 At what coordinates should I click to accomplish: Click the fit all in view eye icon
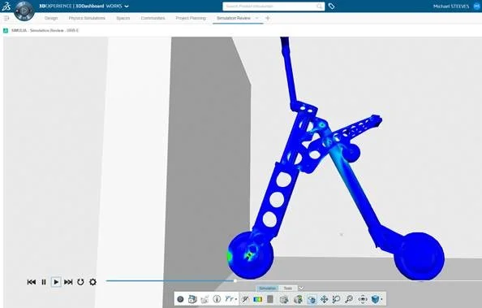pyautogui.click(x=363, y=299)
